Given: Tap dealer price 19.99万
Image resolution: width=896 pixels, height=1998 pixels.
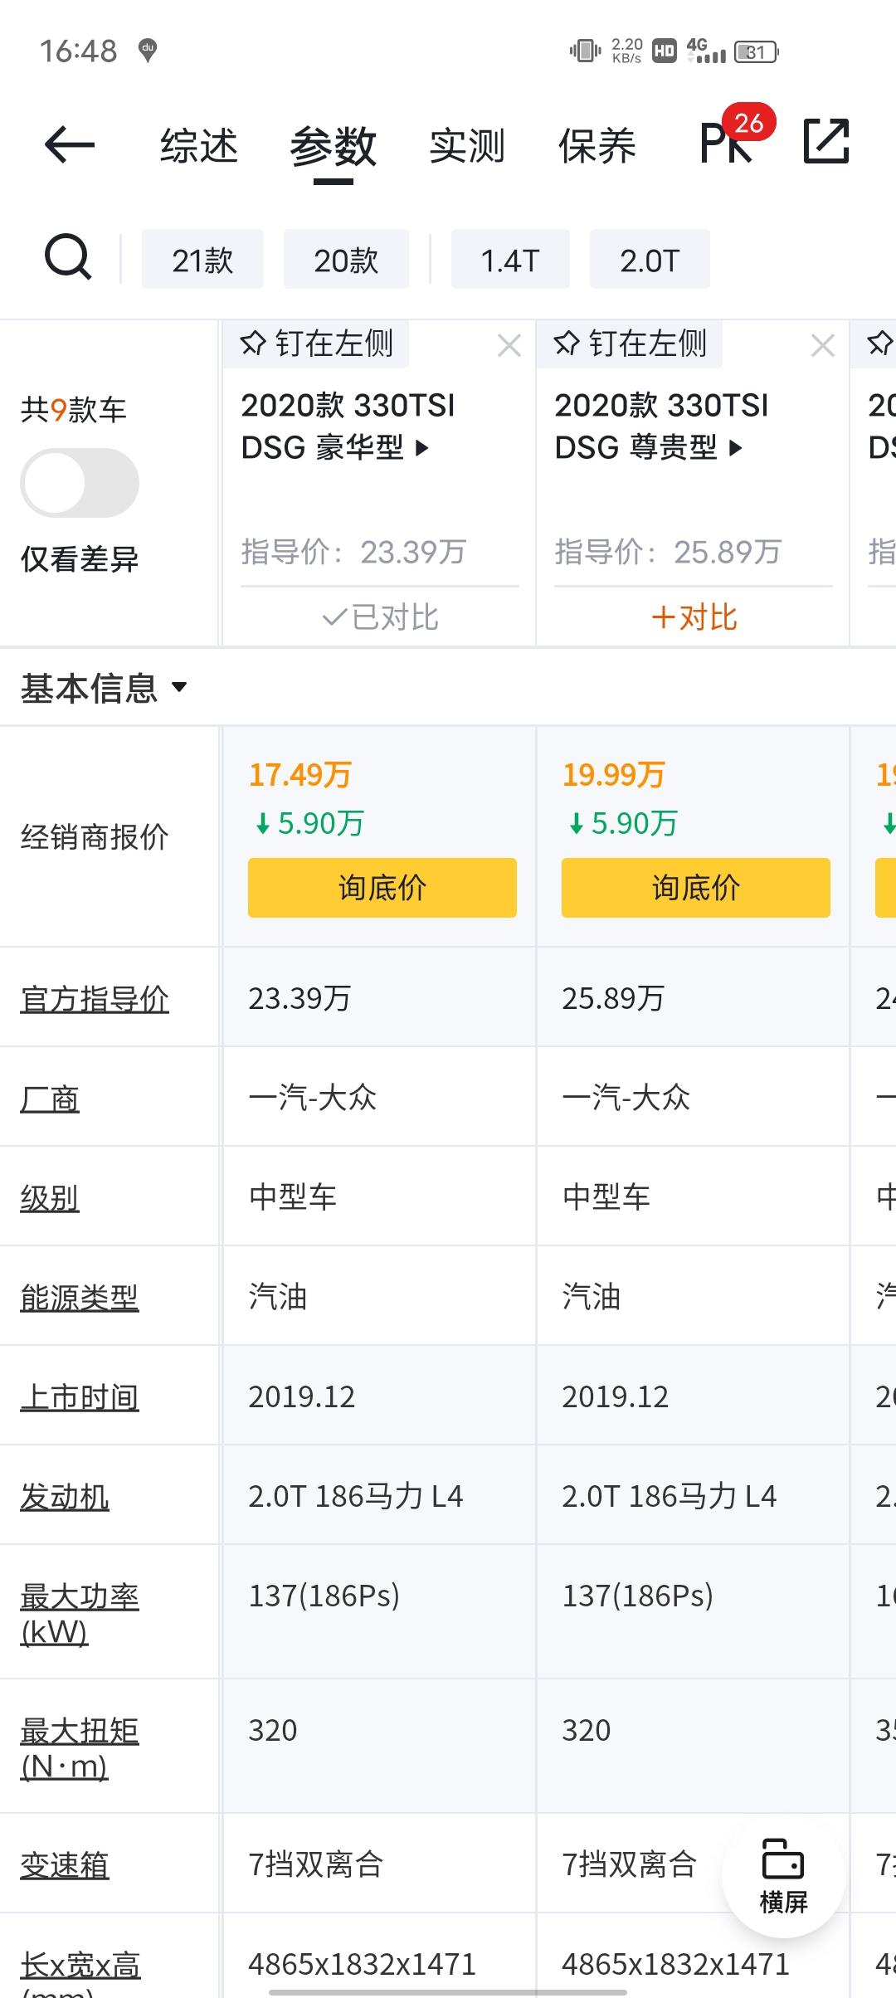Looking at the screenshot, I should click(614, 775).
